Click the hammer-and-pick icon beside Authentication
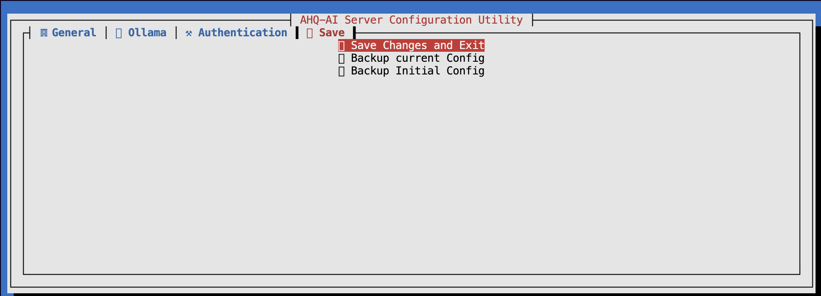The height and width of the screenshot is (296, 821). tap(189, 33)
